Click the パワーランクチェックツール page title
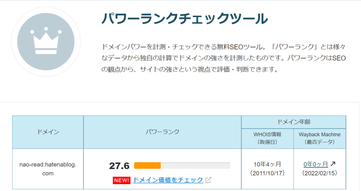 [x=184, y=19]
